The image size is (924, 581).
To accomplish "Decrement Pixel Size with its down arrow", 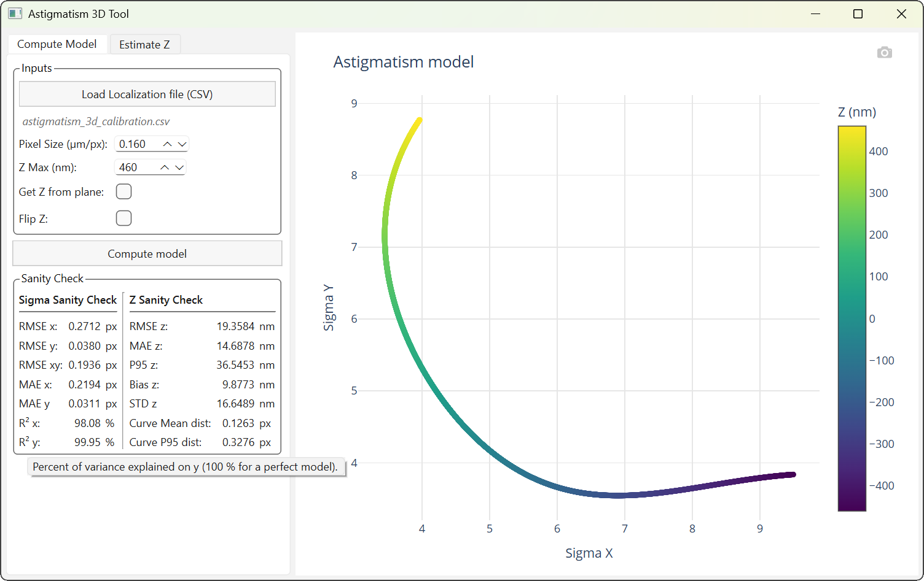I will 181,144.
